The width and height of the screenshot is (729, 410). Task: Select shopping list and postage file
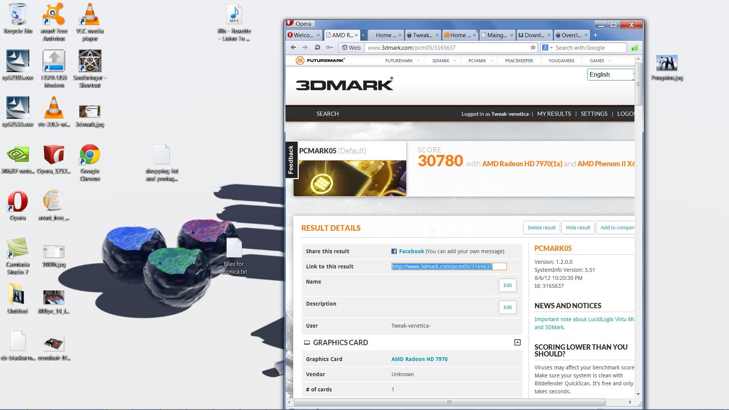(x=162, y=162)
